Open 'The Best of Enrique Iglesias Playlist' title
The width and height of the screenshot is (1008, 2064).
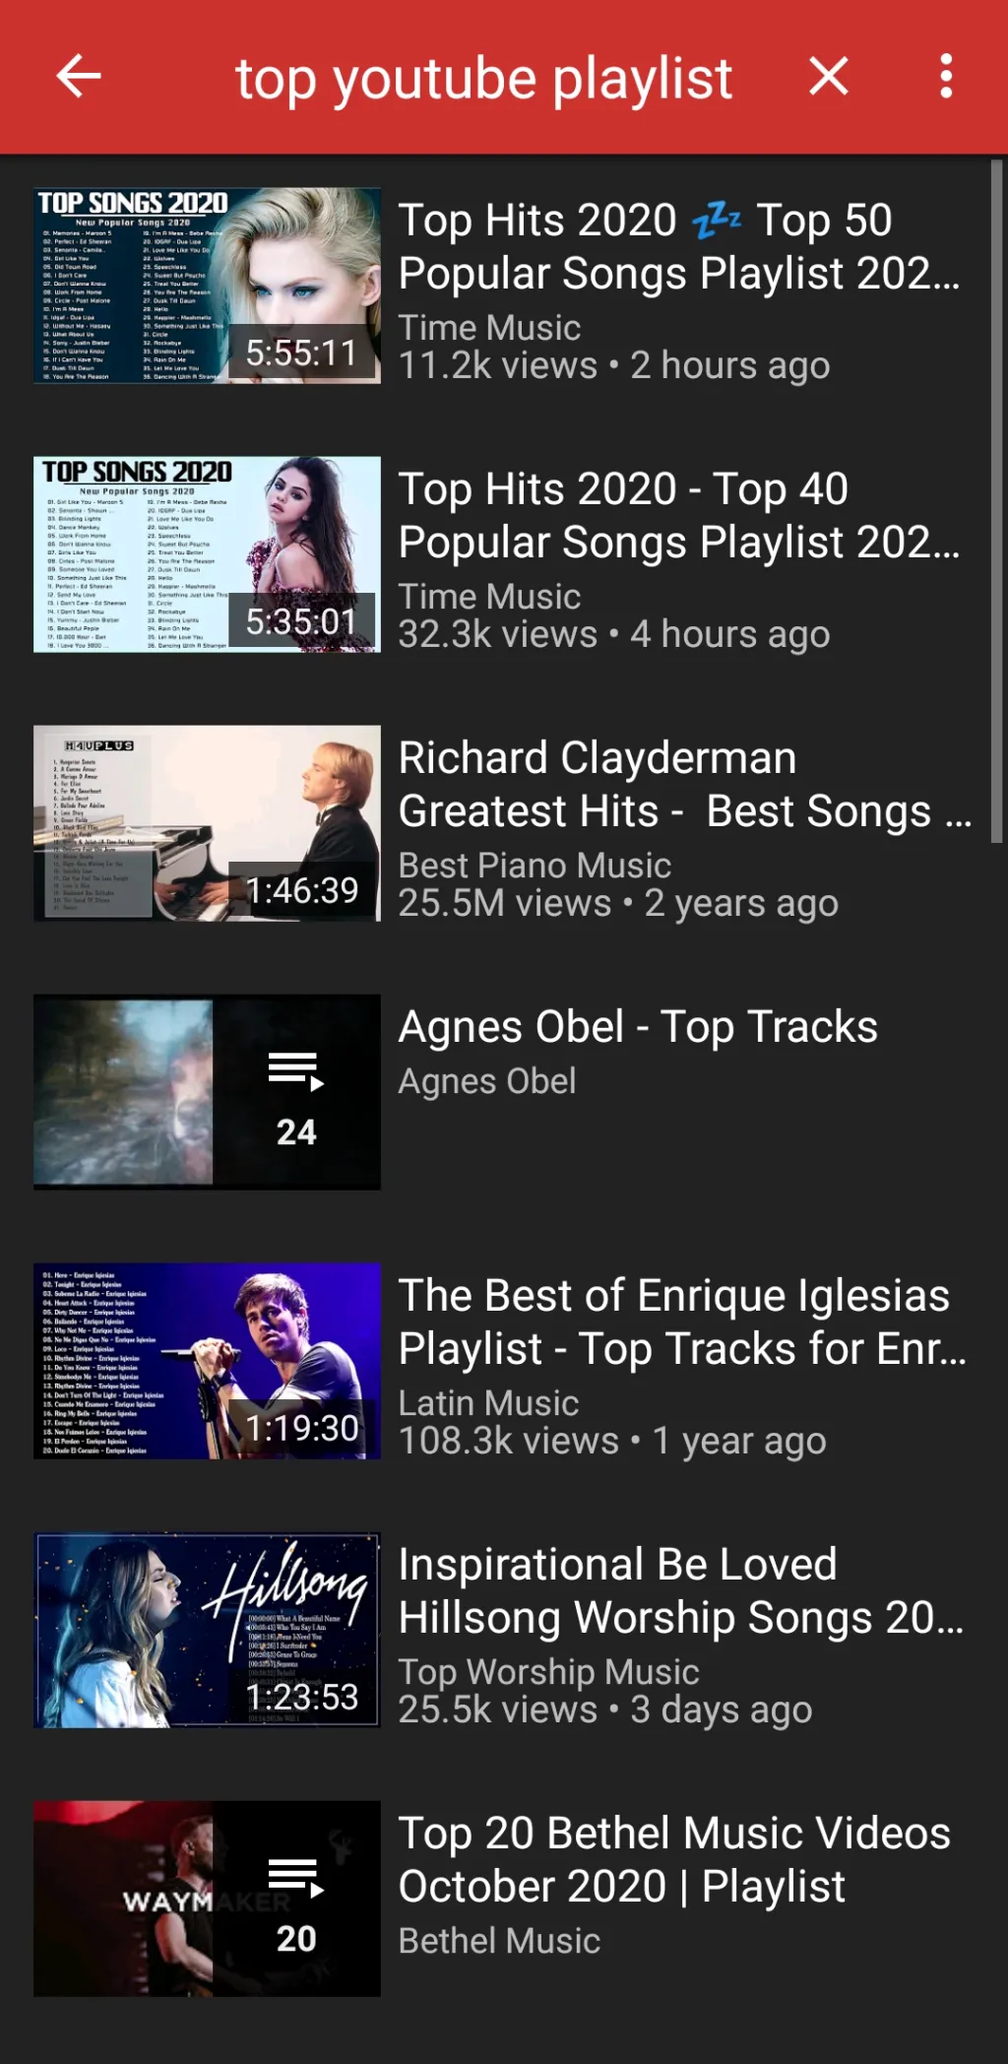pos(682,1322)
